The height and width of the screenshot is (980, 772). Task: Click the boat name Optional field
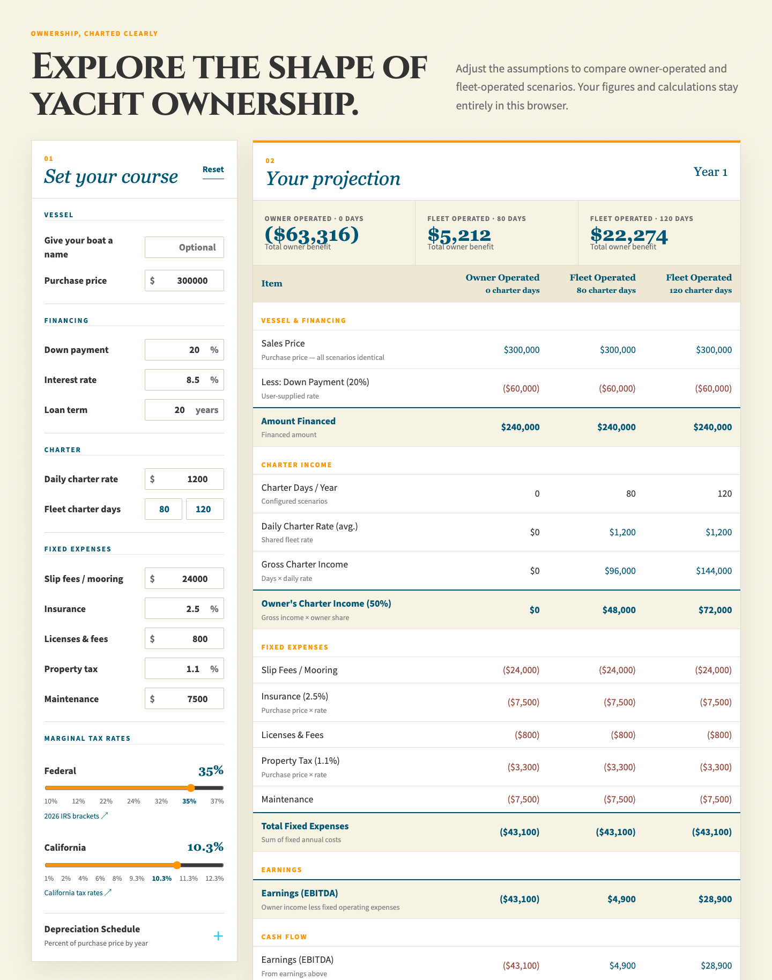184,247
